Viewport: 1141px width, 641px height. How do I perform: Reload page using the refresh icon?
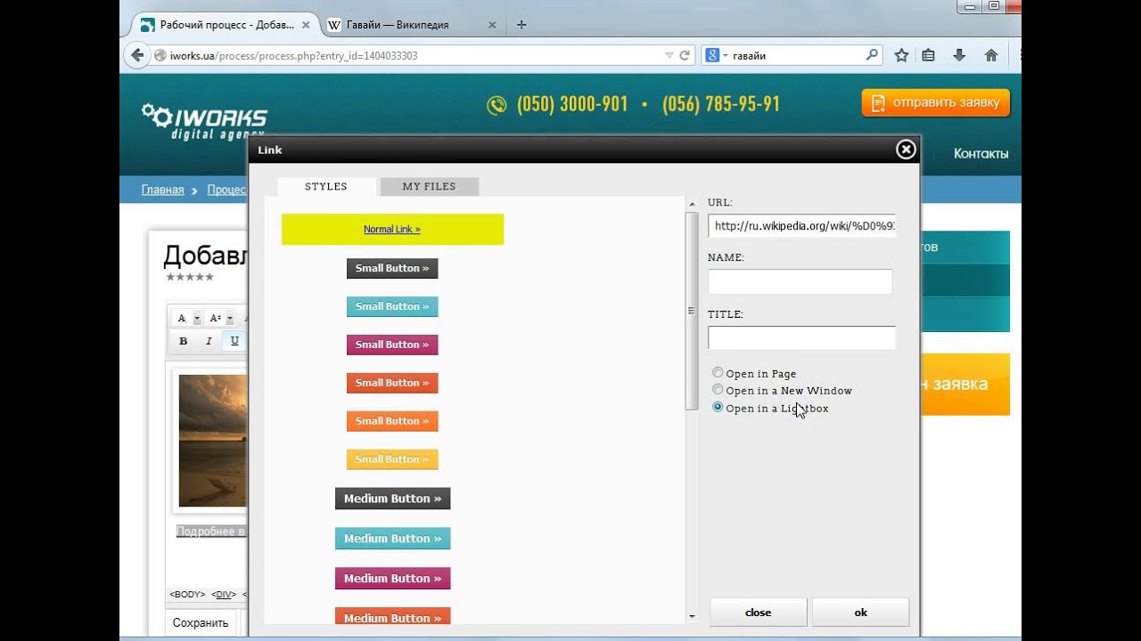[685, 55]
